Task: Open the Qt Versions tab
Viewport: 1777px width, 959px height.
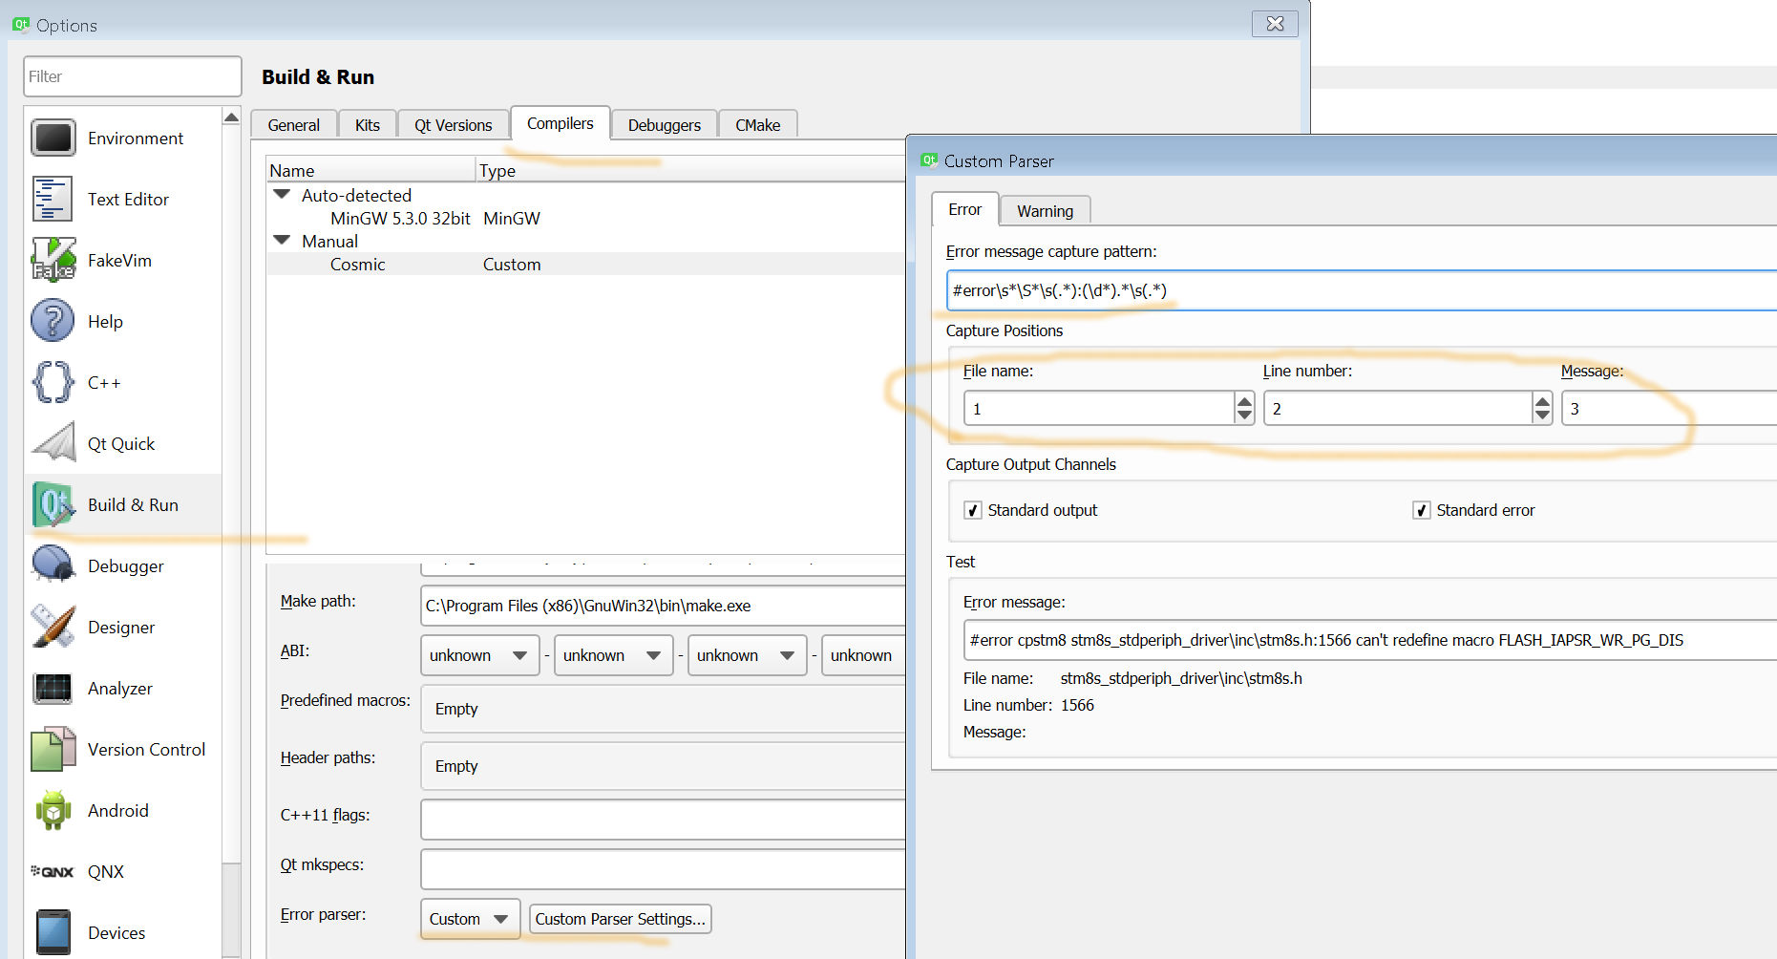Action: pyautogui.click(x=454, y=125)
